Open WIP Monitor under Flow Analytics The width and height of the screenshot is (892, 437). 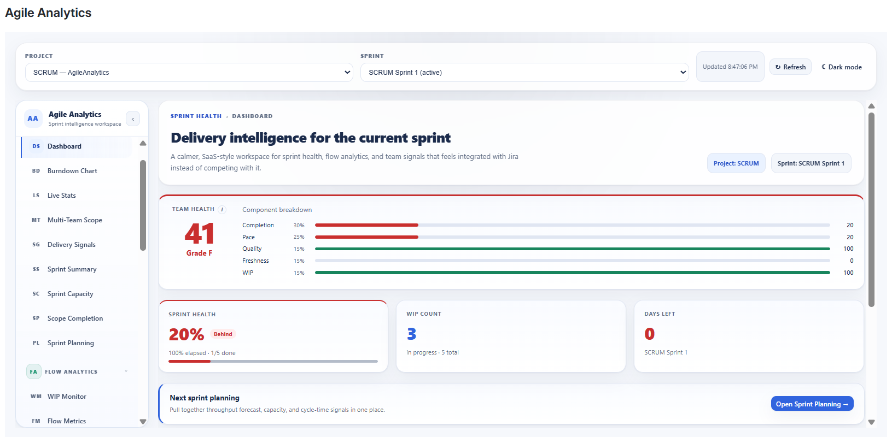[77, 397]
